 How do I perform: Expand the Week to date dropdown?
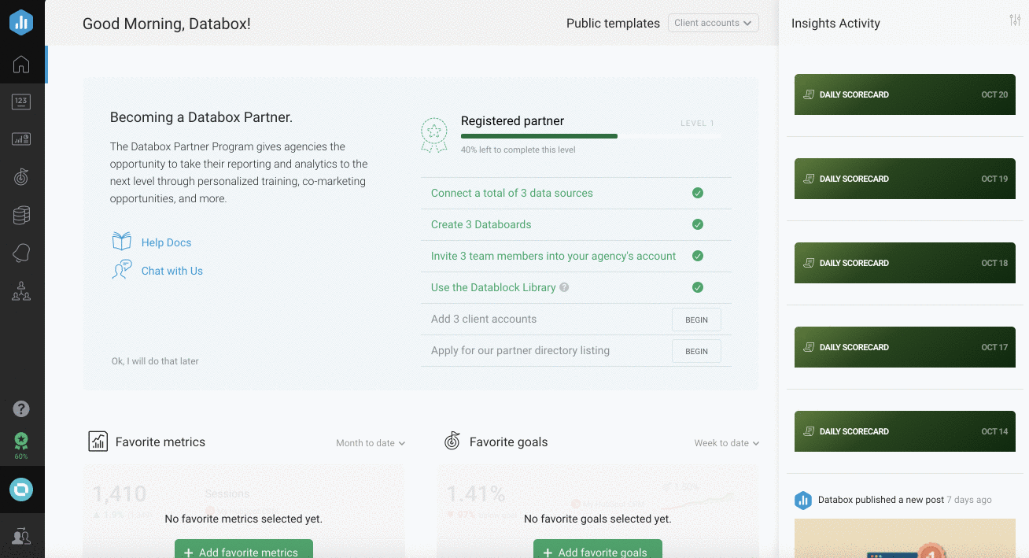click(x=726, y=443)
